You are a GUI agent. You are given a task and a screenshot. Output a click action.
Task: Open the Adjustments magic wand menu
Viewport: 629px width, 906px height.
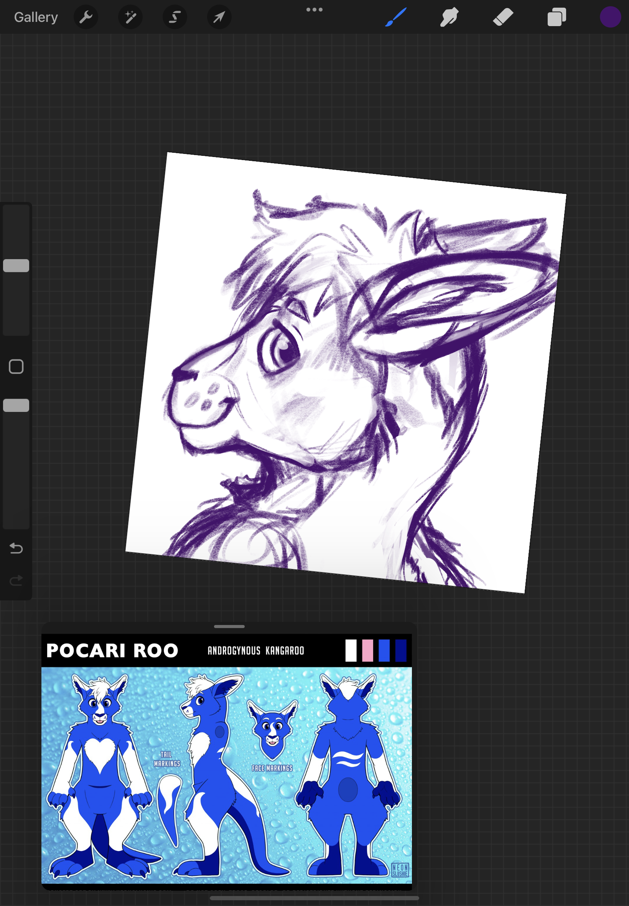click(130, 17)
